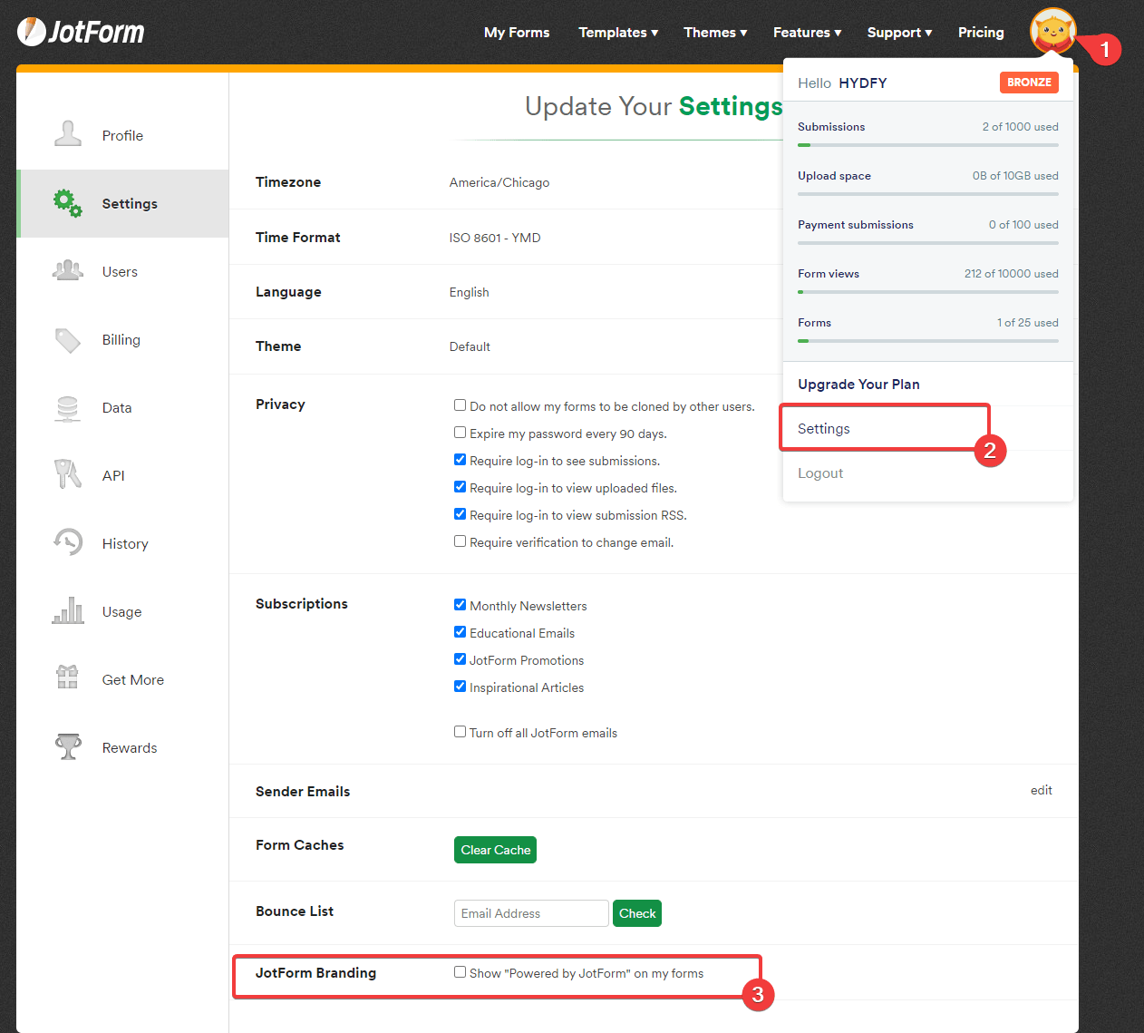The image size is (1144, 1033).
Task: Switch to My Forms
Action: pos(517,33)
